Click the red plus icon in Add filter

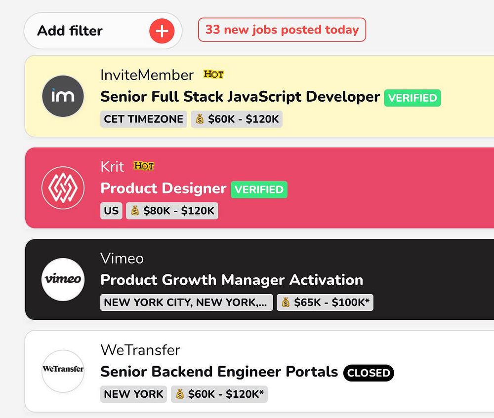pos(162,31)
